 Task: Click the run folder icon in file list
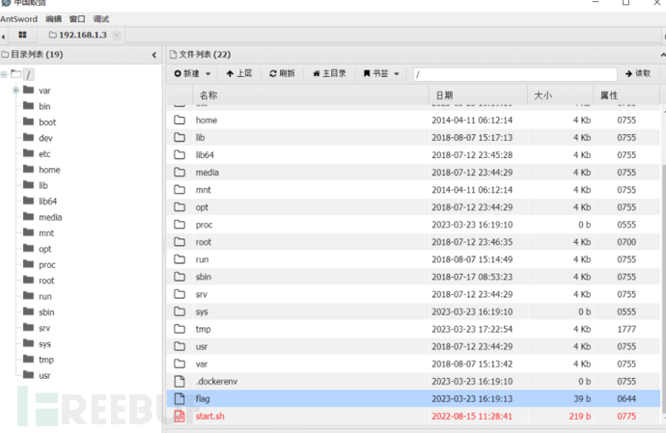coord(180,259)
